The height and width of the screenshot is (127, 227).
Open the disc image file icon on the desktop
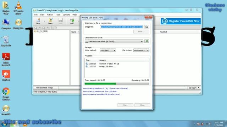coord(18,24)
